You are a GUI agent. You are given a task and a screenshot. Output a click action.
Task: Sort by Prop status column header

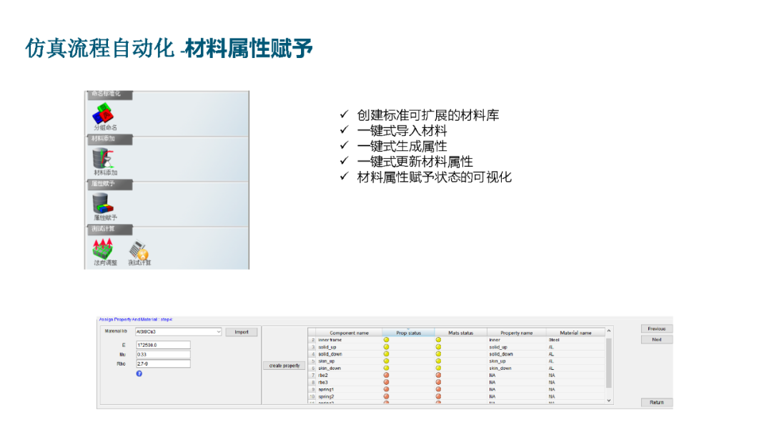tap(408, 333)
